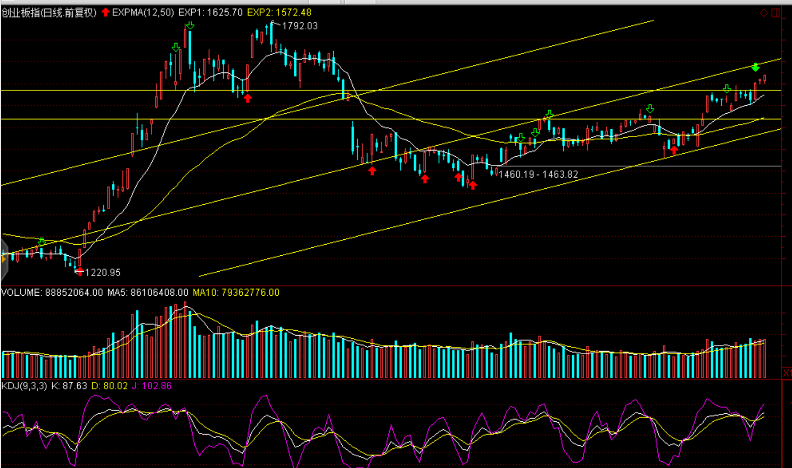
Task: Open the KDJ(9,3,3) indicator label
Action: click(x=24, y=386)
